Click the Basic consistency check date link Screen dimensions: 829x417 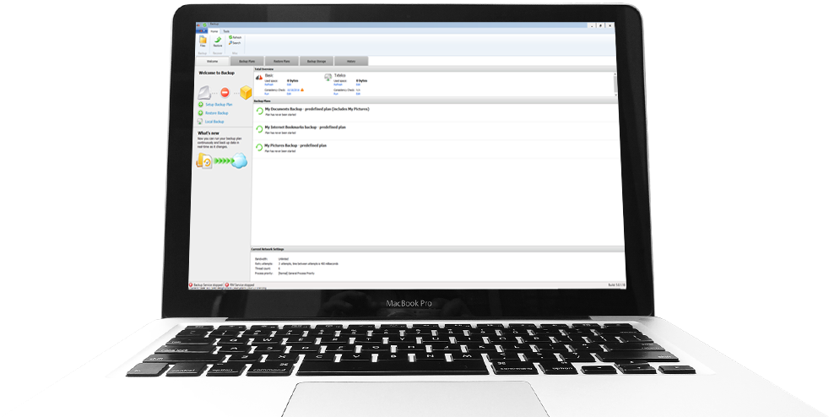[293, 89]
